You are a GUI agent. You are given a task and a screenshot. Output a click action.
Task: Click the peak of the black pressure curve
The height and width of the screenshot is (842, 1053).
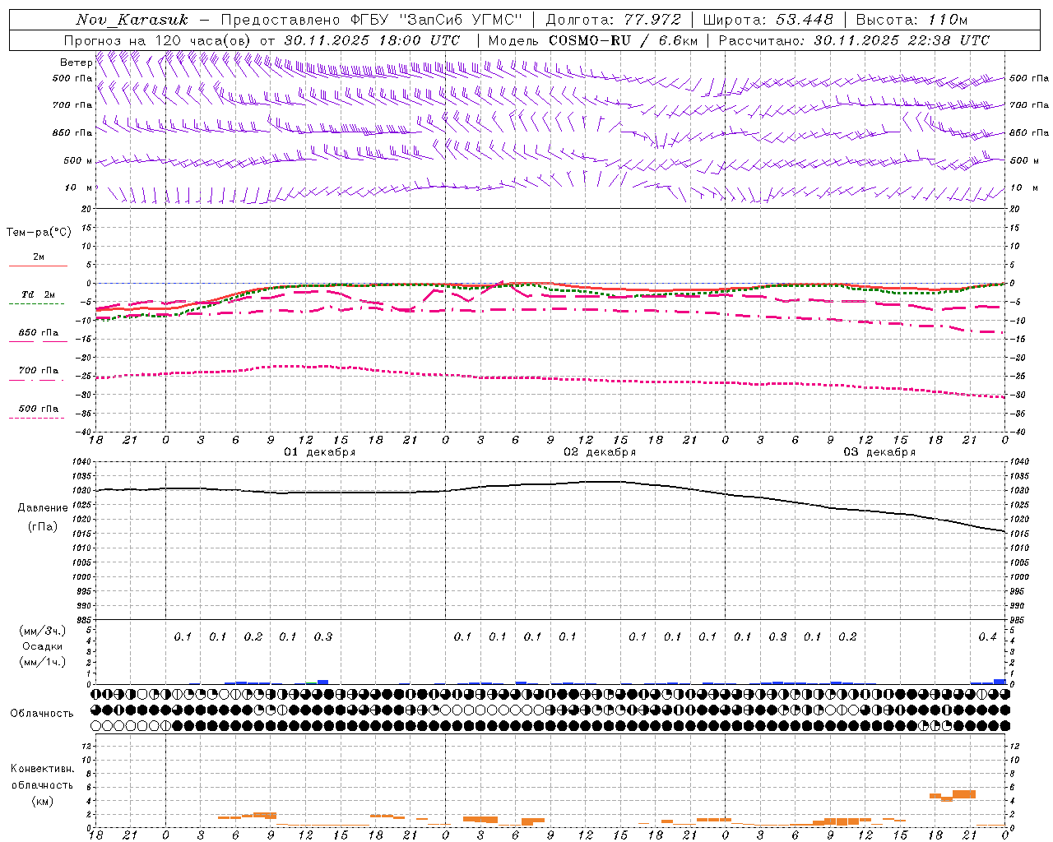click(x=603, y=482)
